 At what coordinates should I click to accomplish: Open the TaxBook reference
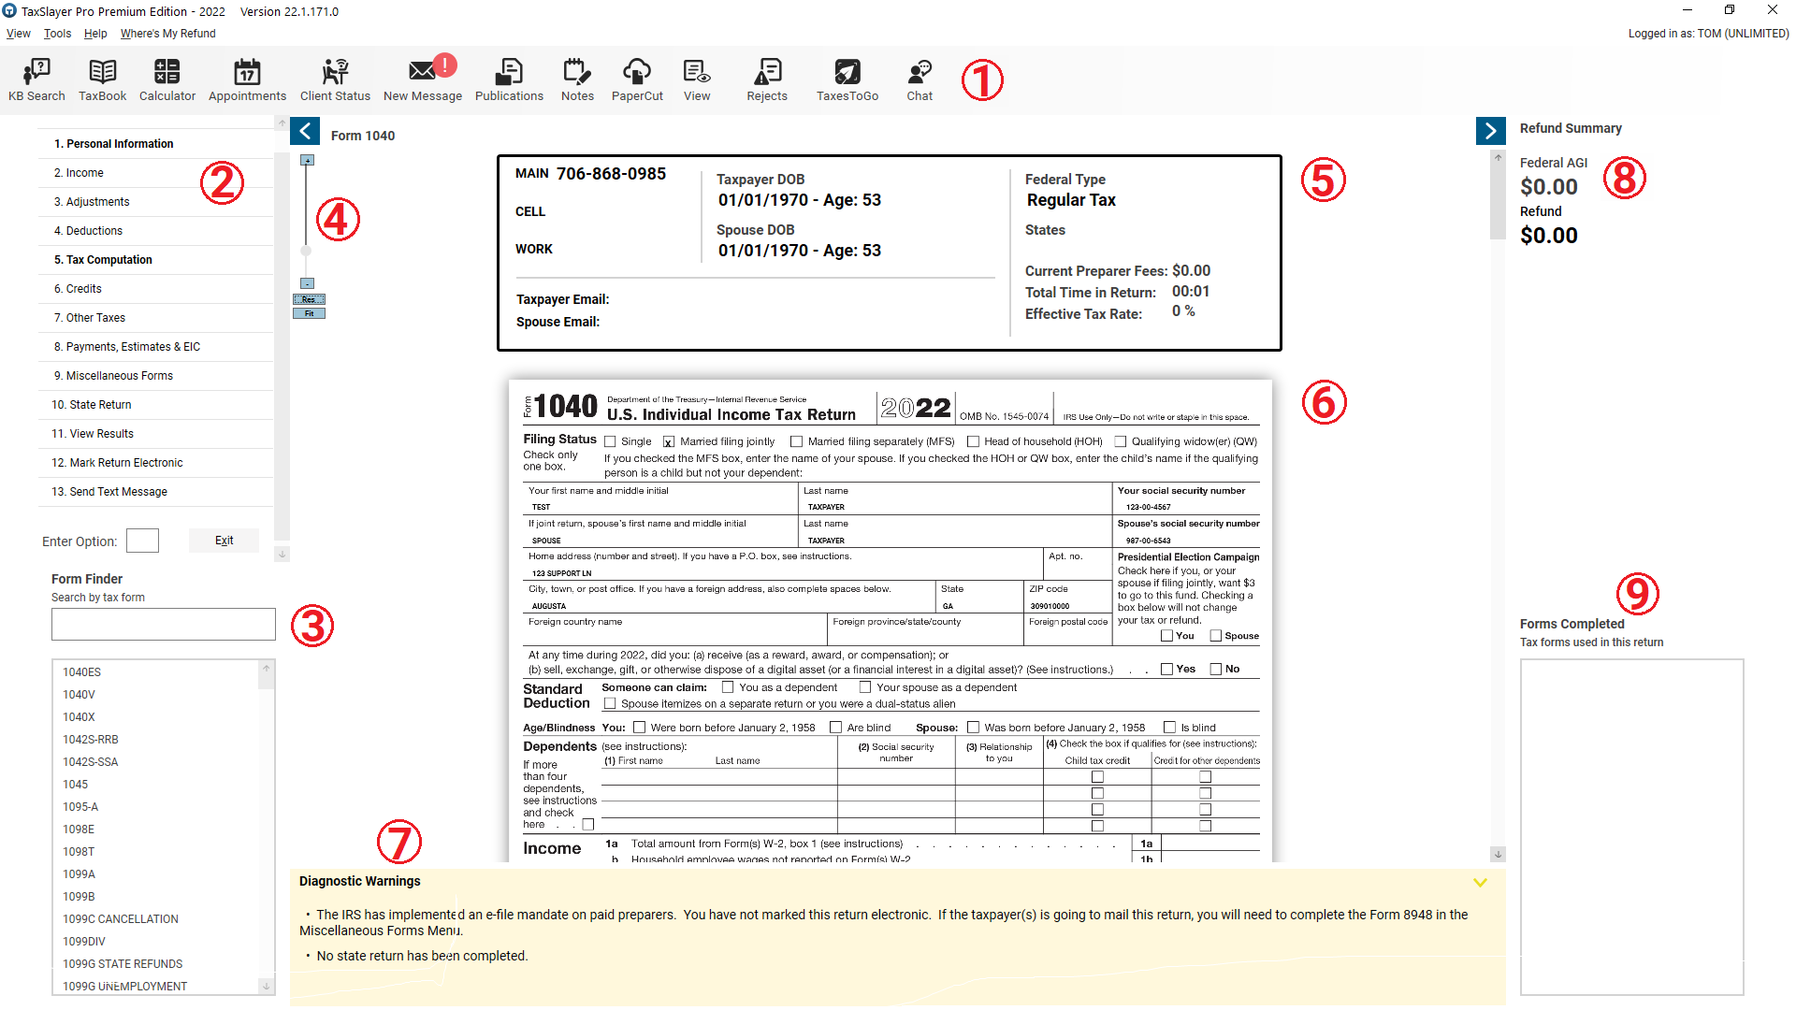tap(102, 80)
